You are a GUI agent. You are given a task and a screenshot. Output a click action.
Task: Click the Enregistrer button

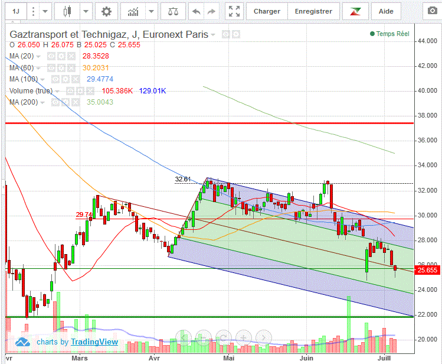tap(313, 12)
